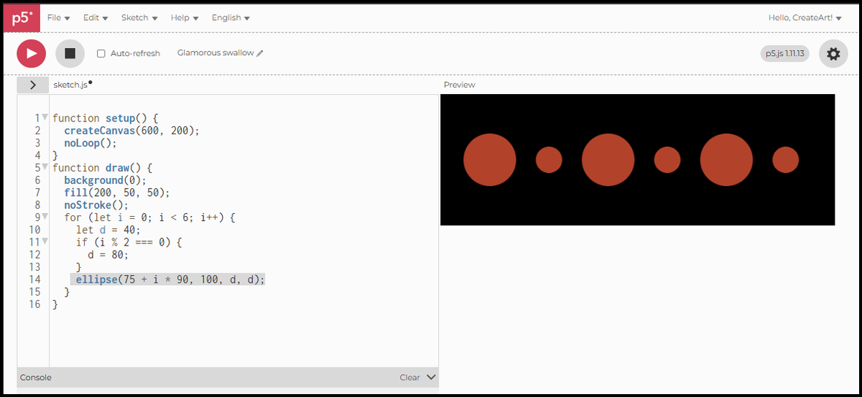This screenshot has width=862, height=397.
Task: Open the Help menu
Action: (x=185, y=18)
